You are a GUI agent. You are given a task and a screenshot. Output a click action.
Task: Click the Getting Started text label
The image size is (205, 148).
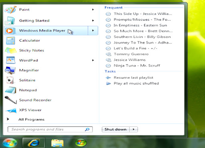coord(34,21)
